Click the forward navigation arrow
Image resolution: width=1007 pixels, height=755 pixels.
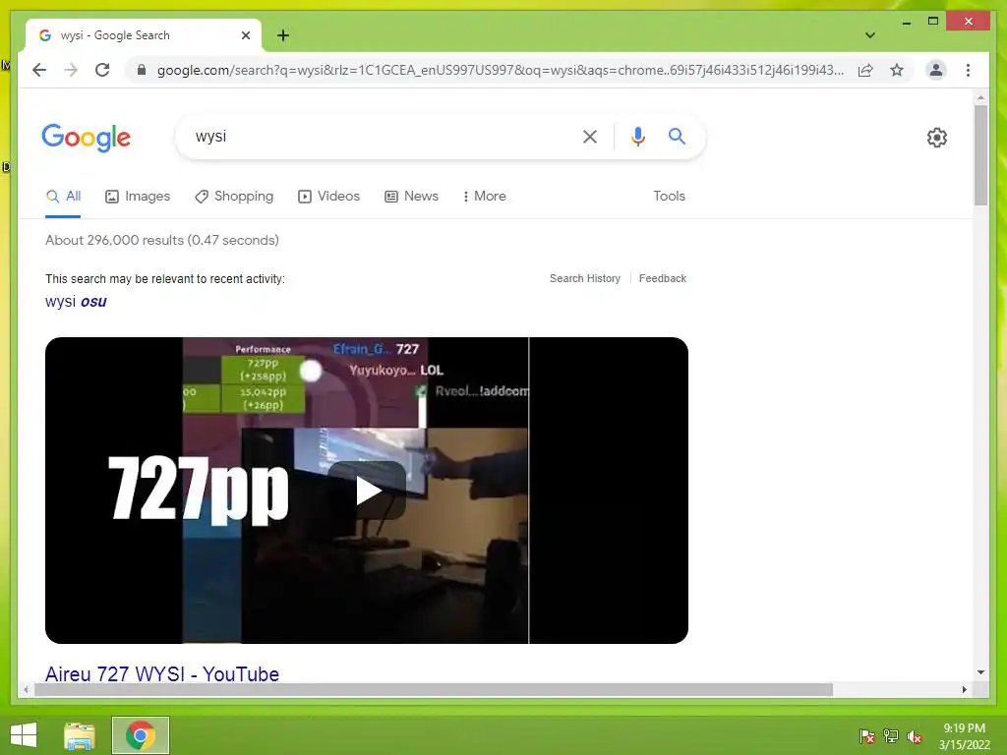point(71,70)
